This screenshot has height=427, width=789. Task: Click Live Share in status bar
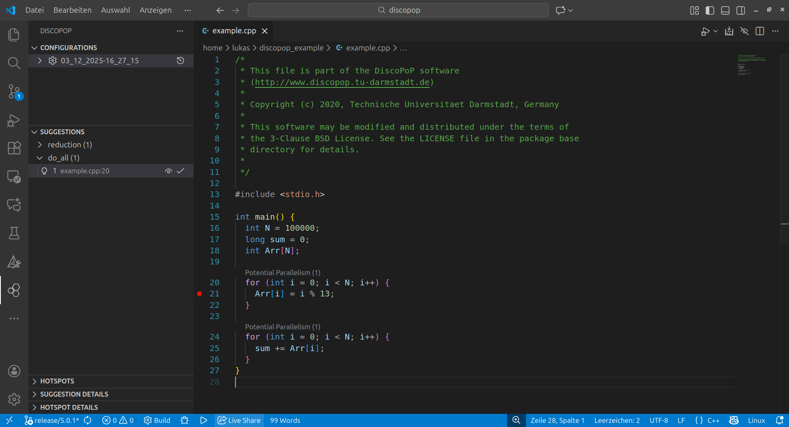[x=239, y=420]
